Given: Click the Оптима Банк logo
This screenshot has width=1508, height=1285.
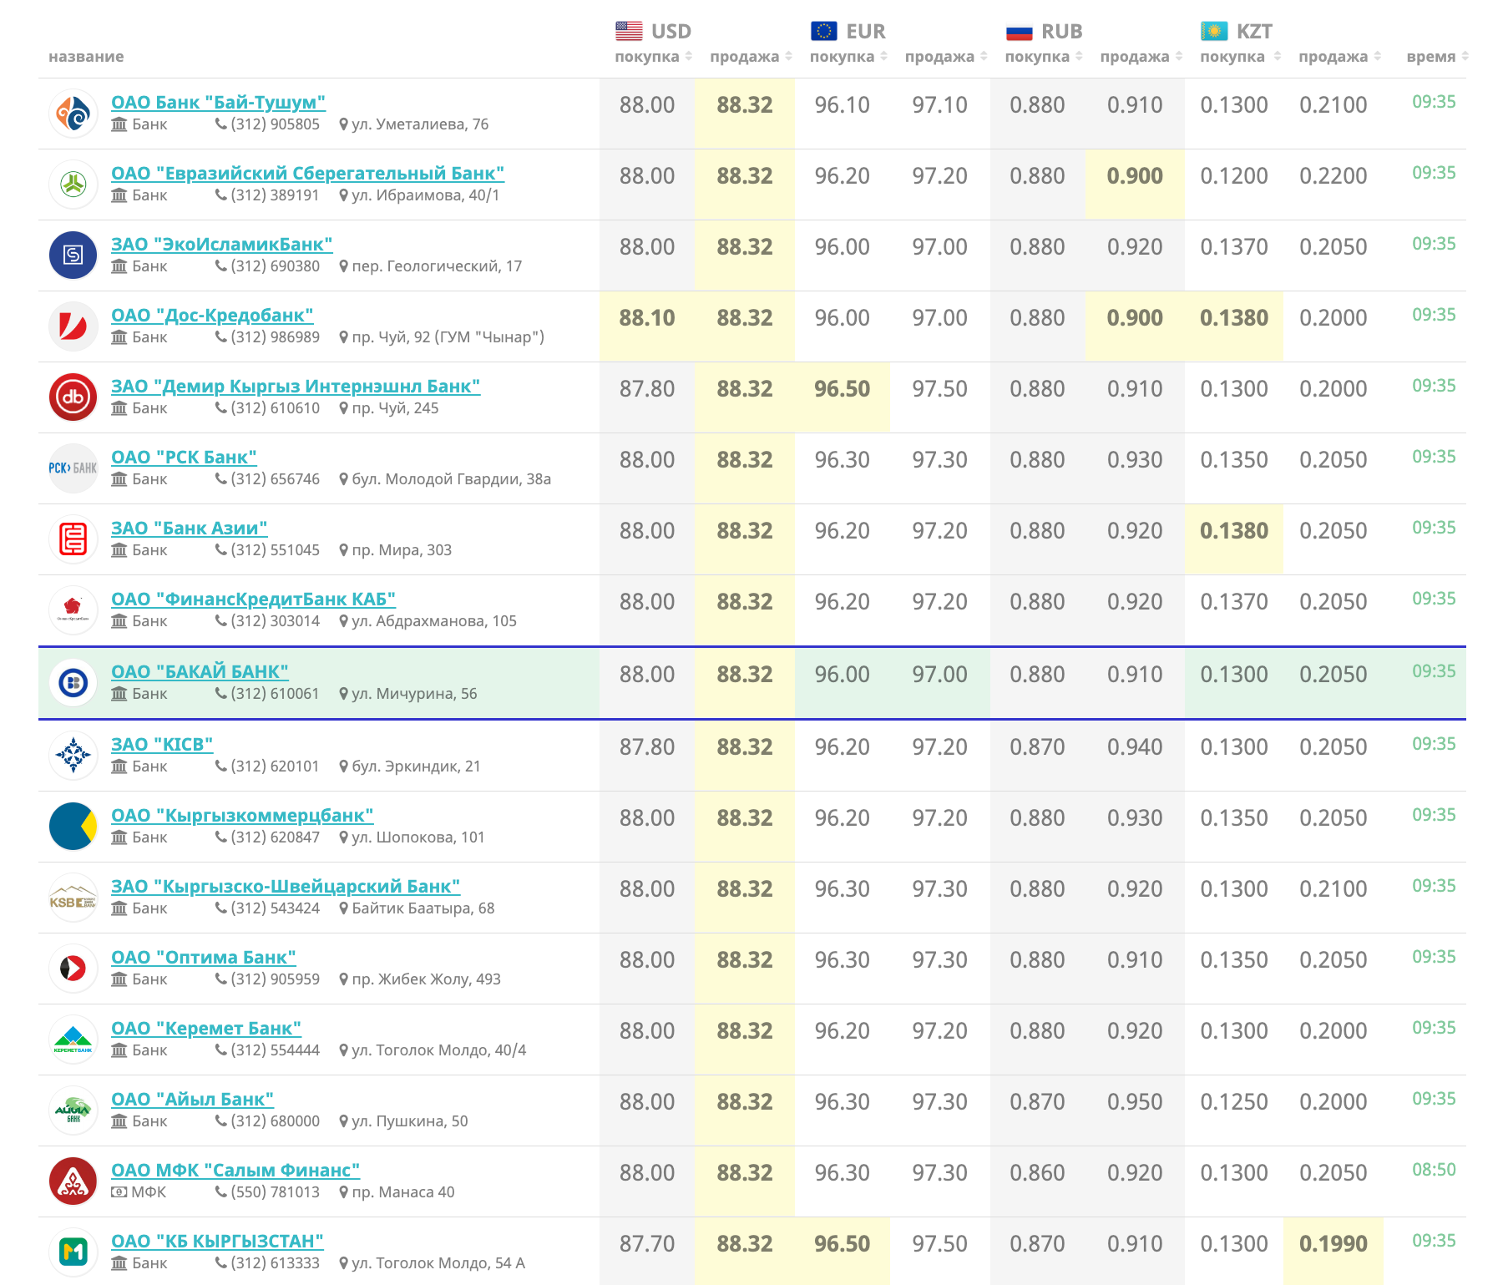Looking at the screenshot, I should 73,969.
